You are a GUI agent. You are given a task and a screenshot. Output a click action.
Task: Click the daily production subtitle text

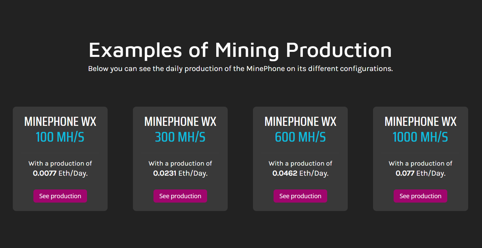click(240, 69)
